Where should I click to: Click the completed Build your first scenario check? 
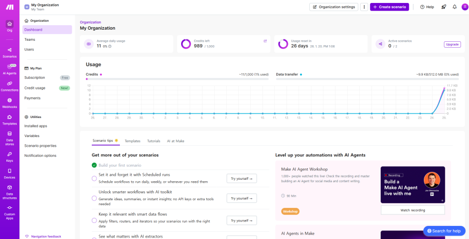[x=94, y=165]
